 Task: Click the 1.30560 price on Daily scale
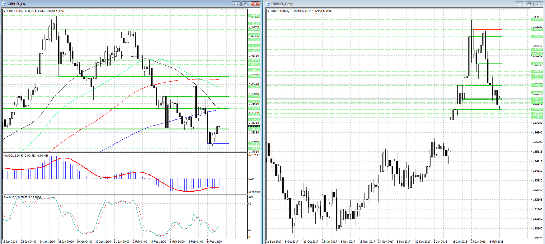click(537, 228)
